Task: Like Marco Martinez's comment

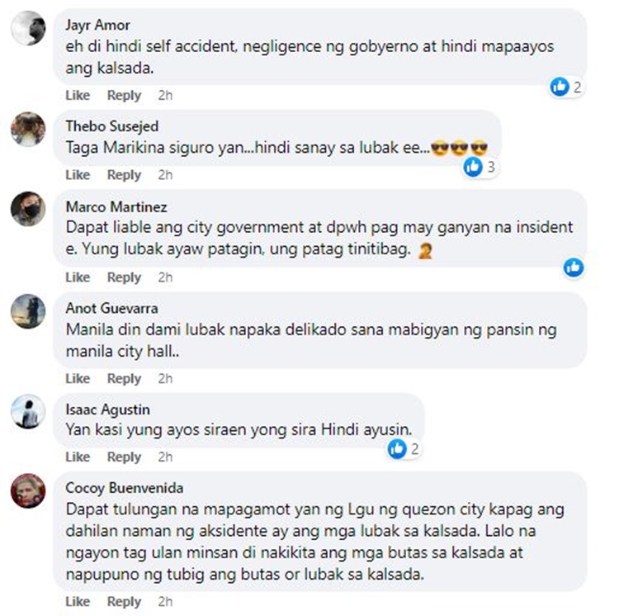Action: 78,277
